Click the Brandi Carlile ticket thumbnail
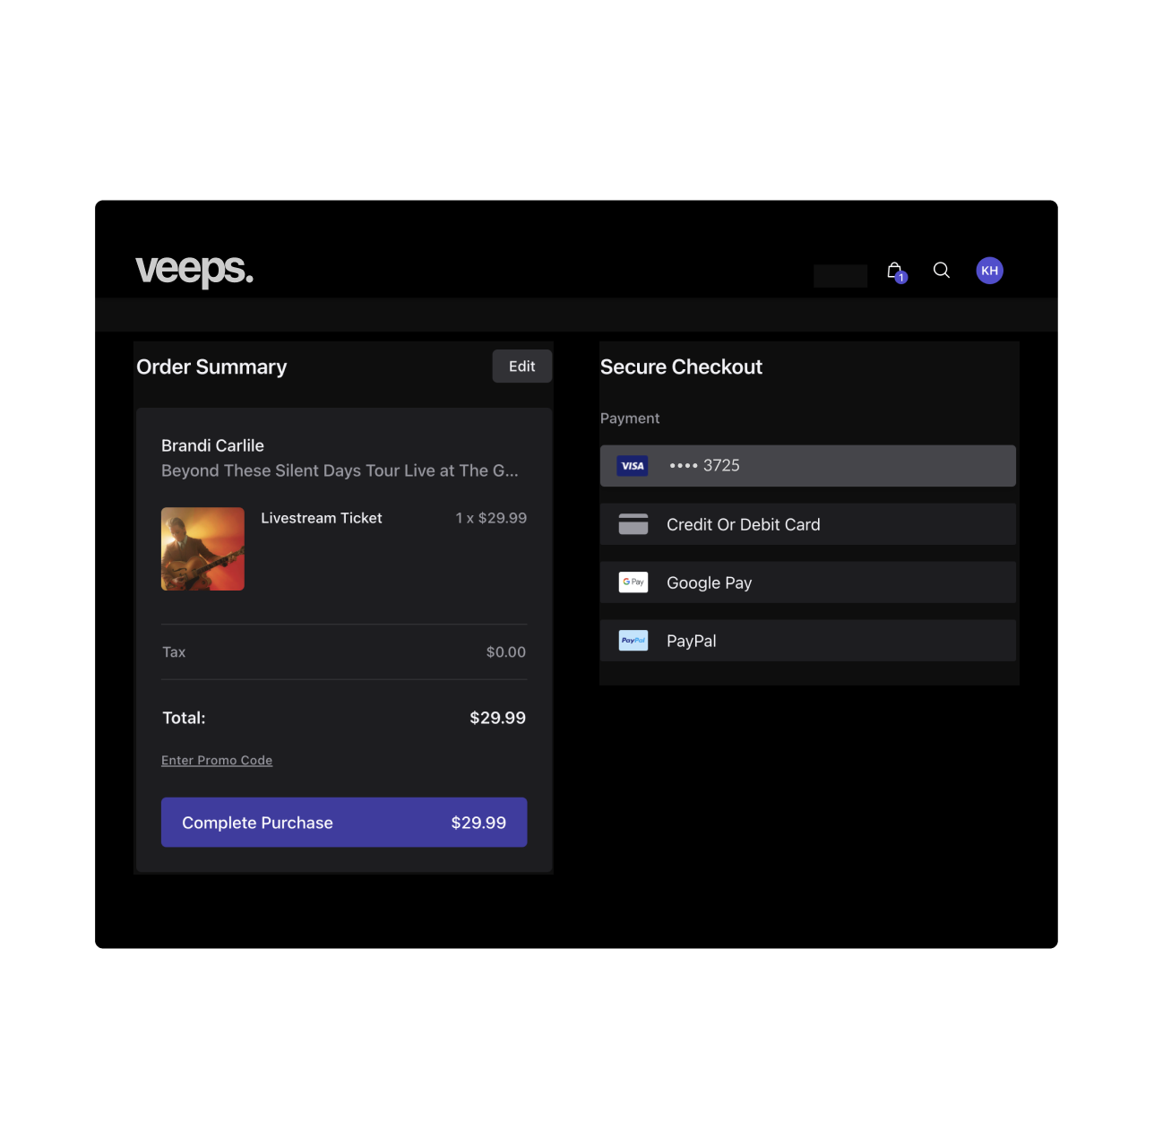This screenshot has width=1154, height=1147. click(x=202, y=549)
